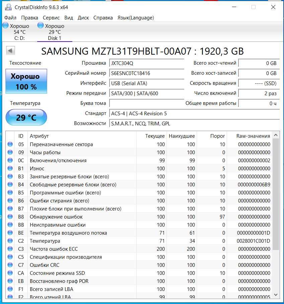The image size is (284, 304).
Task: Open the Файл menu
Action: (x=10, y=18)
